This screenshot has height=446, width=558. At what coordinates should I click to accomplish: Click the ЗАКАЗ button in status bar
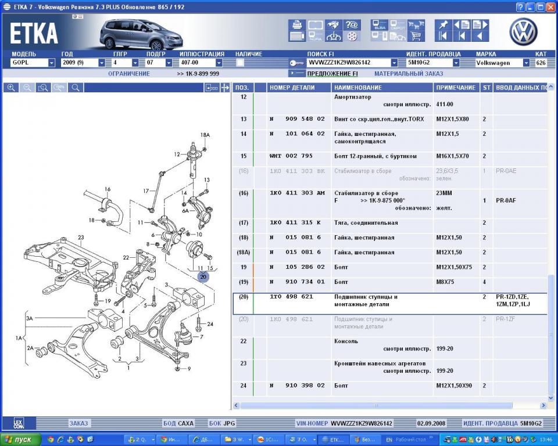[78, 423]
